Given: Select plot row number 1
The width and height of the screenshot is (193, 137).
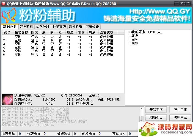Looking at the screenshot, I should coord(63,37).
